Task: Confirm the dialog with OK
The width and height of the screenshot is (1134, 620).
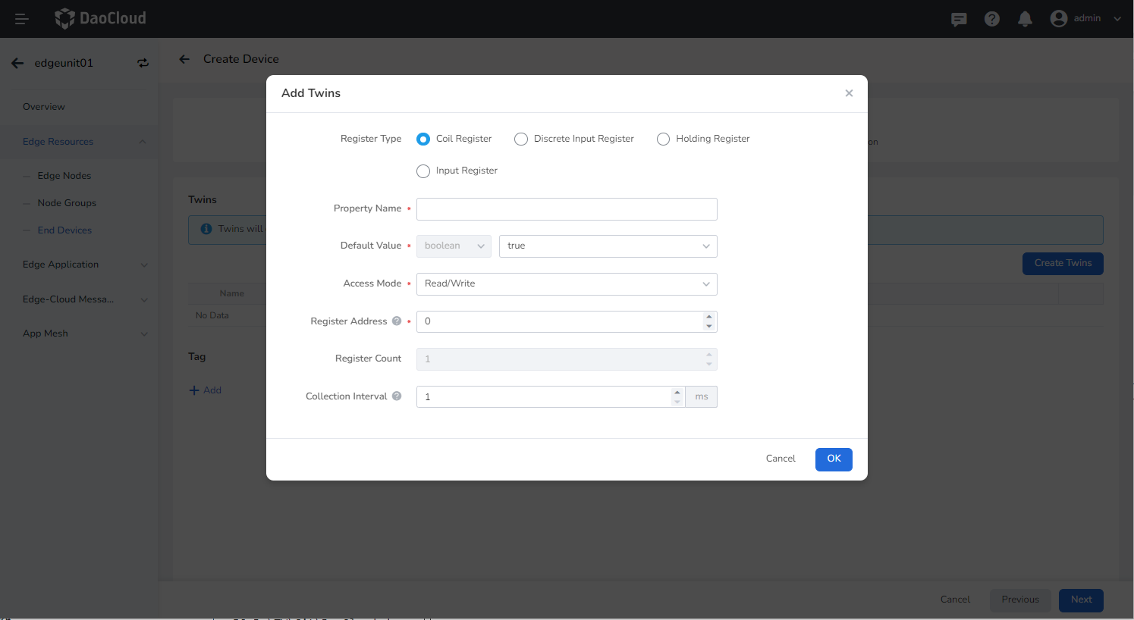Action: point(834,459)
